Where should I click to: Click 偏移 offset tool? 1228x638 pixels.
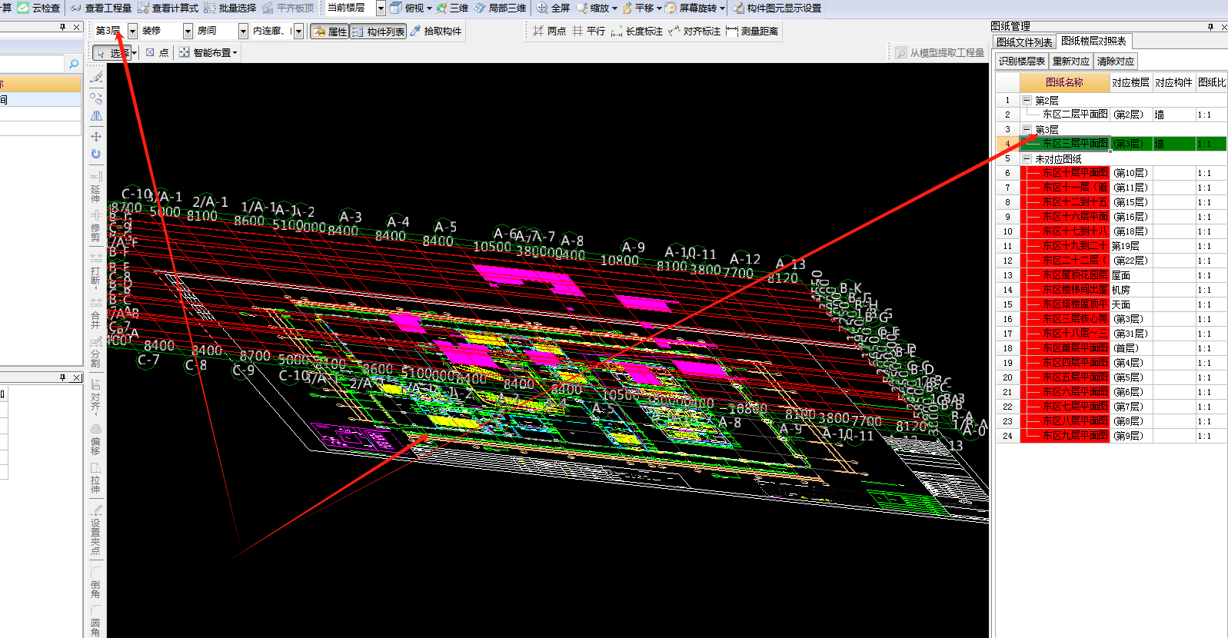click(x=96, y=439)
